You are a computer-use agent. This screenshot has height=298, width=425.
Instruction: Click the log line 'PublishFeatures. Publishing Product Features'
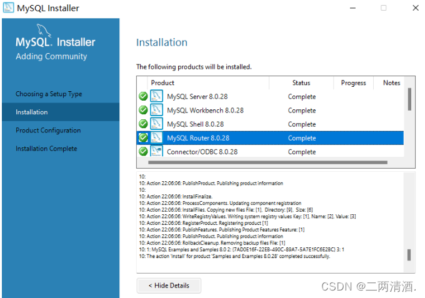pyautogui.click(x=222, y=230)
